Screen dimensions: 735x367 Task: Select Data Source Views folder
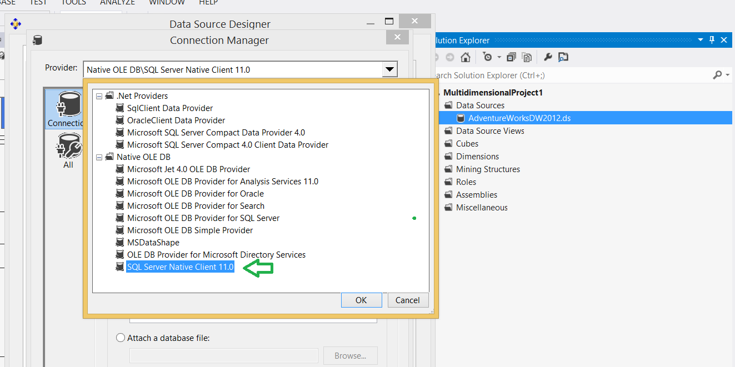pos(490,130)
